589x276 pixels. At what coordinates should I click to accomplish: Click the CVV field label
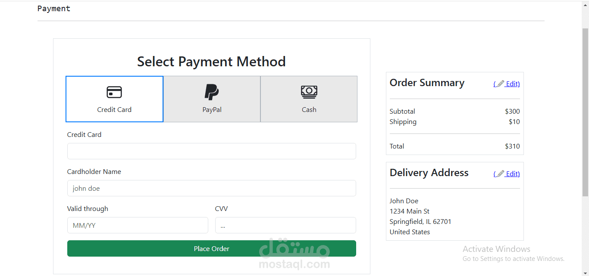pyautogui.click(x=221, y=209)
